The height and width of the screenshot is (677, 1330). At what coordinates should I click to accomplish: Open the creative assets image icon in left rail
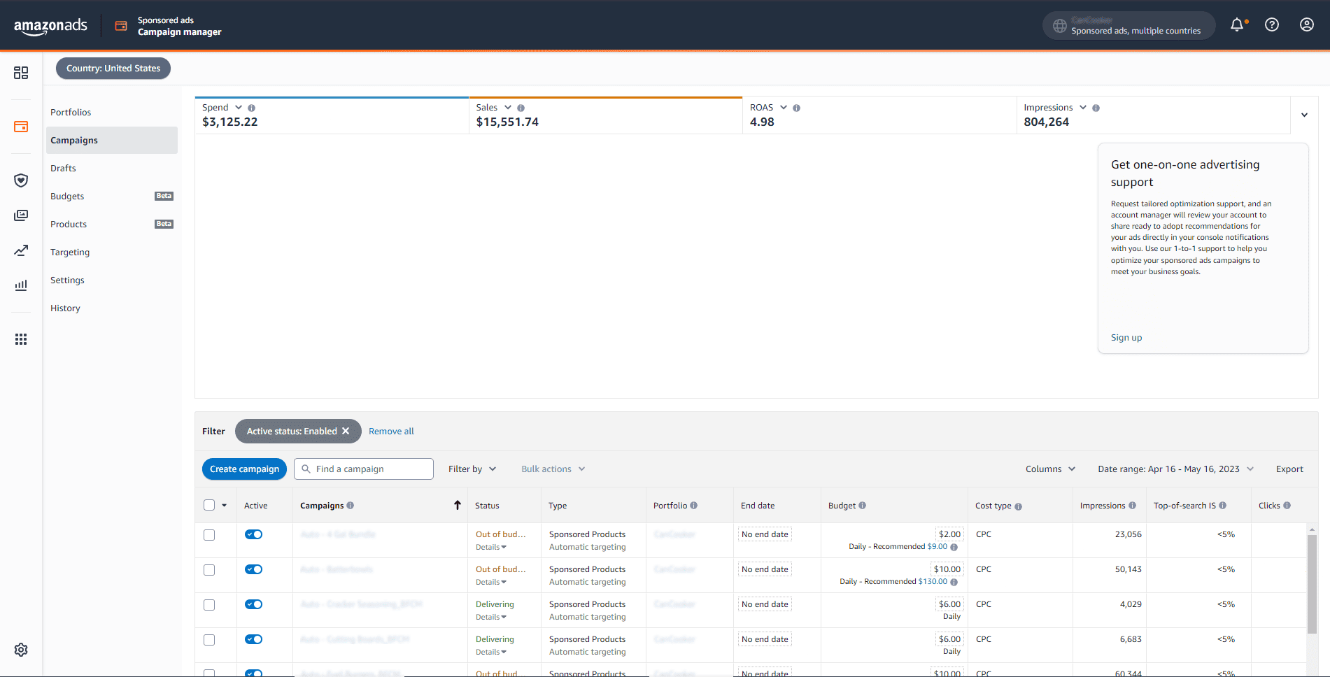(21, 215)
